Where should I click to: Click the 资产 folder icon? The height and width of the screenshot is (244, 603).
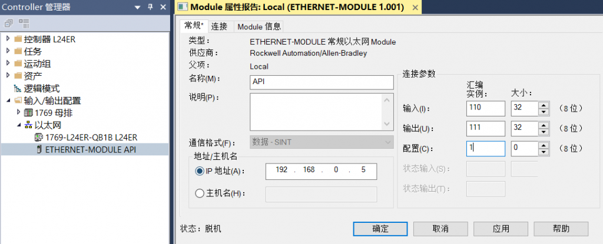pos(18,76)
